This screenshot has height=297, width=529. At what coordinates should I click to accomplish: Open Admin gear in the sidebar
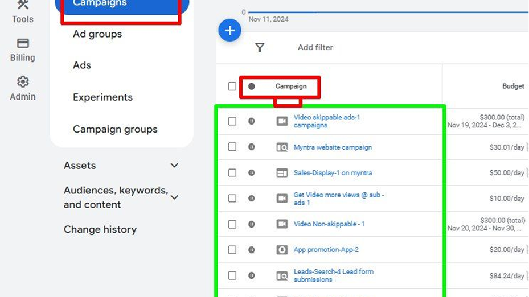point(22,88)
